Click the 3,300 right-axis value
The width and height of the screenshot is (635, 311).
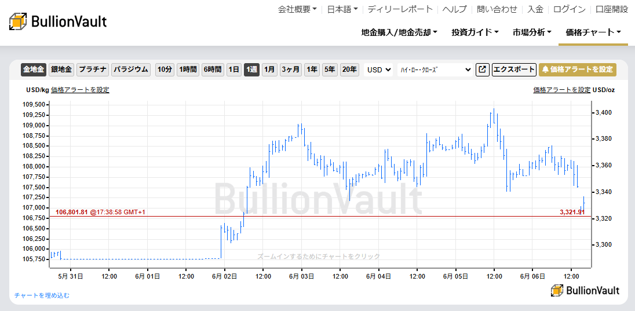click(603, 244)
